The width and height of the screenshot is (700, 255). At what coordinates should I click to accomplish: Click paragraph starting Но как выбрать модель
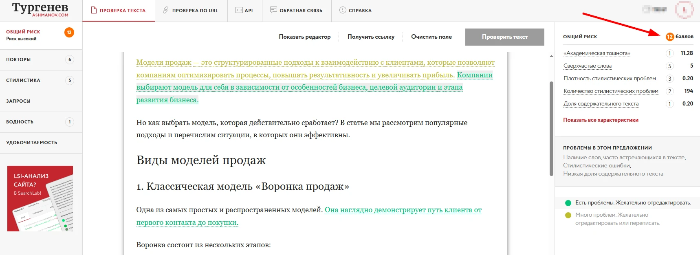(302, 129)
